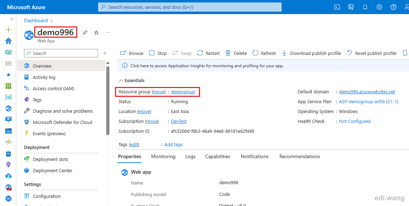Click Add tags link
The height and width of the screenshot is (206, 409).
tap(174, 144)
